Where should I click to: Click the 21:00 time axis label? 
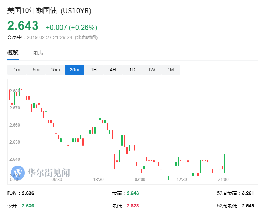[x=223, y=180]
